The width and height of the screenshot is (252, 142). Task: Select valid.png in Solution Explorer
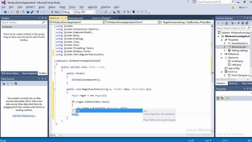[x=236, y=65]
